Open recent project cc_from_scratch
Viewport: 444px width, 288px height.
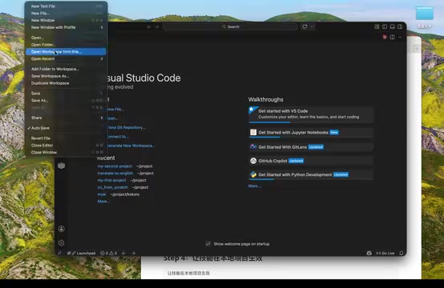click(x=113, y=187)
